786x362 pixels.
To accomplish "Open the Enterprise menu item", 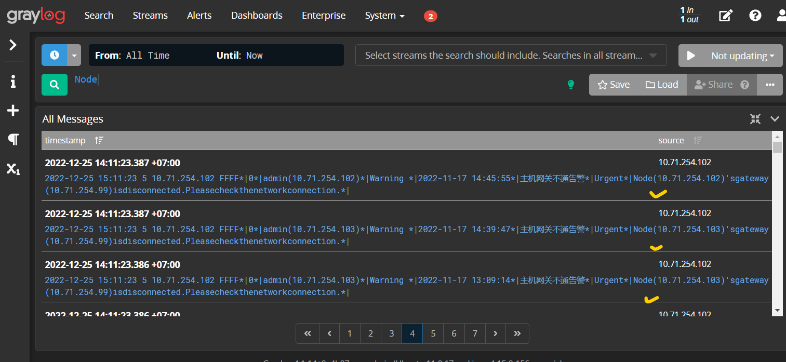I will [324, 16].
